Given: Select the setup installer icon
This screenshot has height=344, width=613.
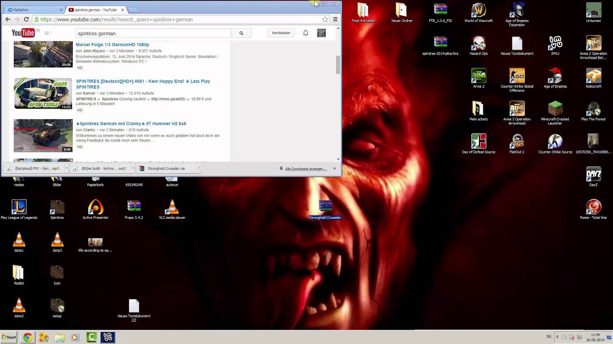Looking at the screenshot, I should pyautogui.click(x=57, y=309).
